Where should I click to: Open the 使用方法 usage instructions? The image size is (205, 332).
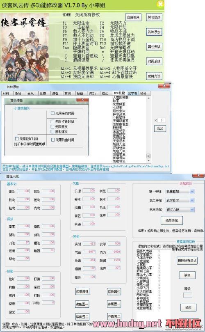[x=154, y=76]
